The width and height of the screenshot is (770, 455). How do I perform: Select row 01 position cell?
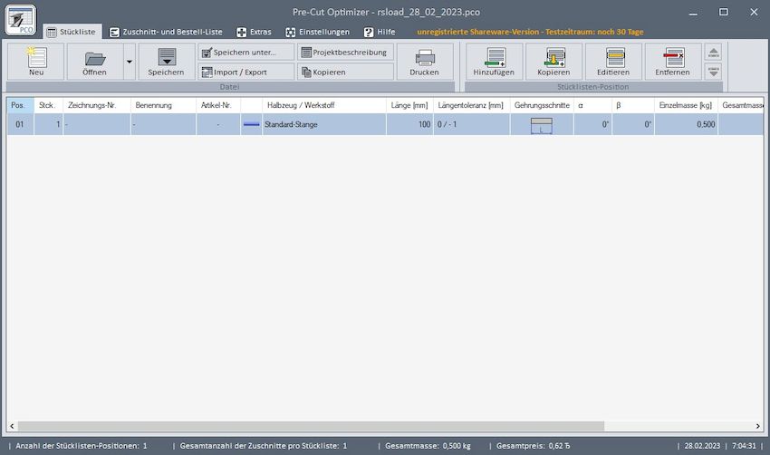21,124
